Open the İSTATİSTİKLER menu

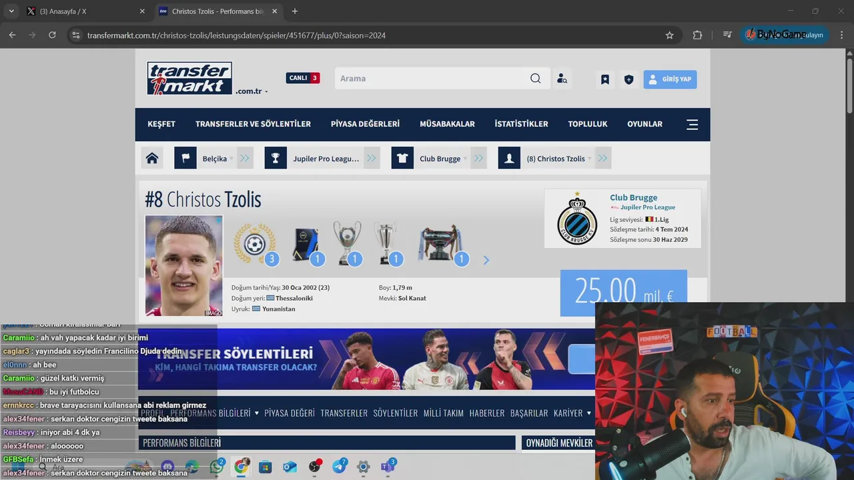521,124
